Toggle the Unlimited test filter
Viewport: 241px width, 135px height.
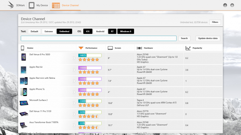click(x=64, y=31)
